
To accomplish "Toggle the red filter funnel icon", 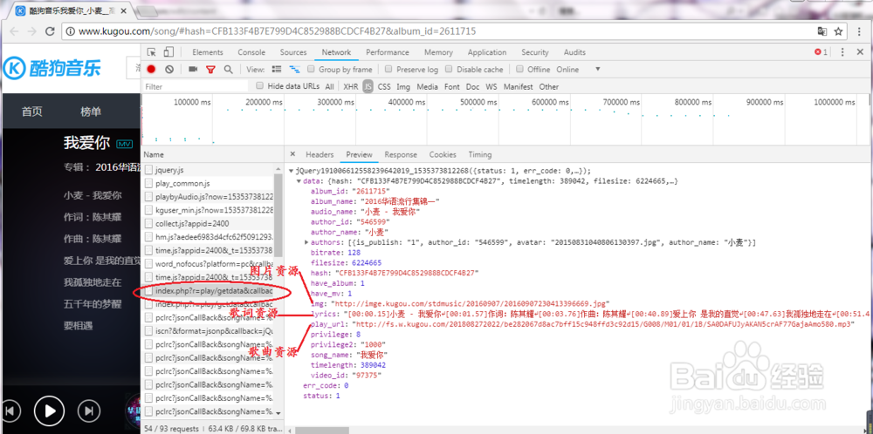I will [210, 70].
